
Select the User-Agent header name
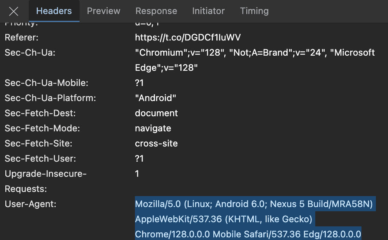(30, 204)
